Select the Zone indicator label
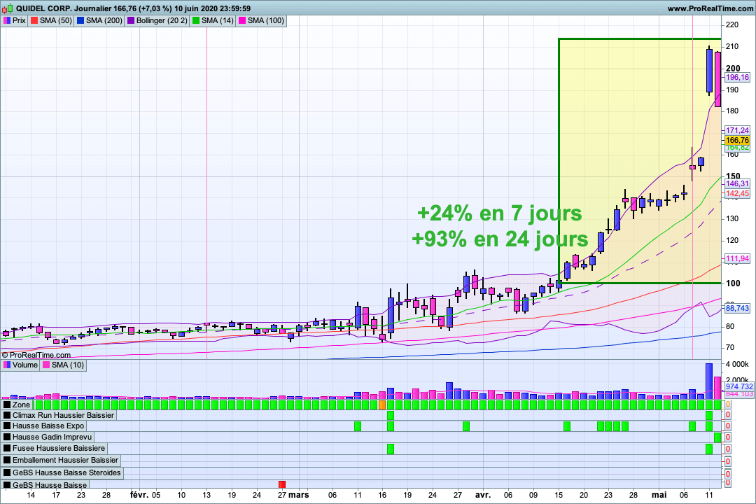Viewport: 756px width, 504px height. click(x=21, y=405)
